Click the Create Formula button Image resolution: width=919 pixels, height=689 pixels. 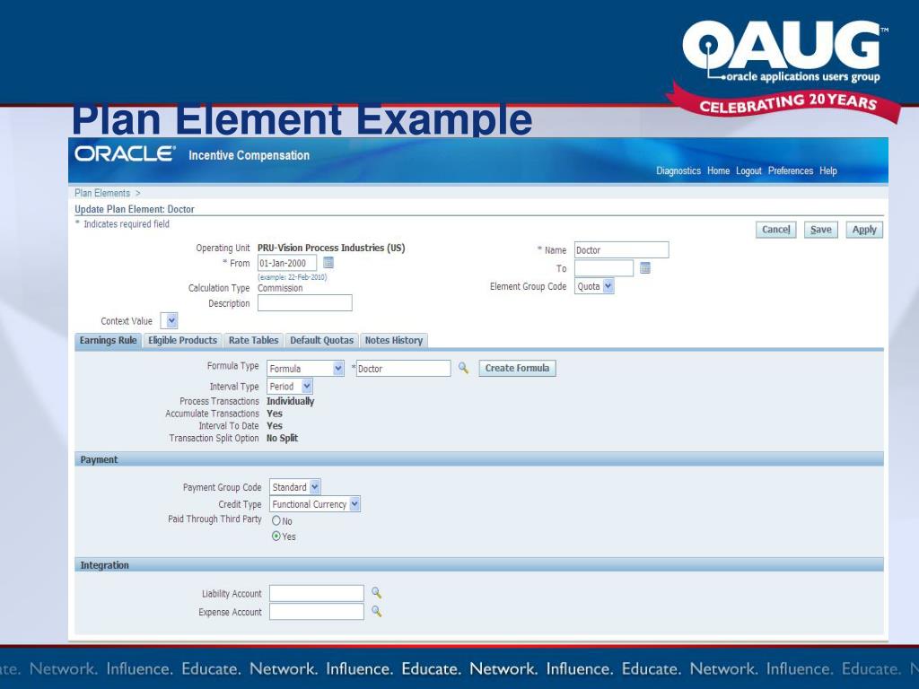(x=517, y=368)
